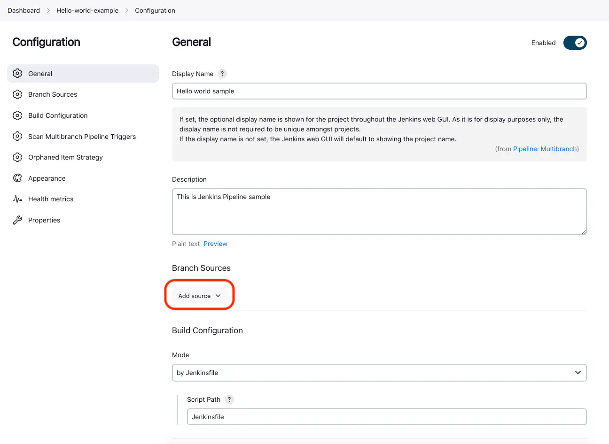Click the breadcrumb chevron after Hello-world-example
The width and height of the screenshot is (609, 444).
127,10
